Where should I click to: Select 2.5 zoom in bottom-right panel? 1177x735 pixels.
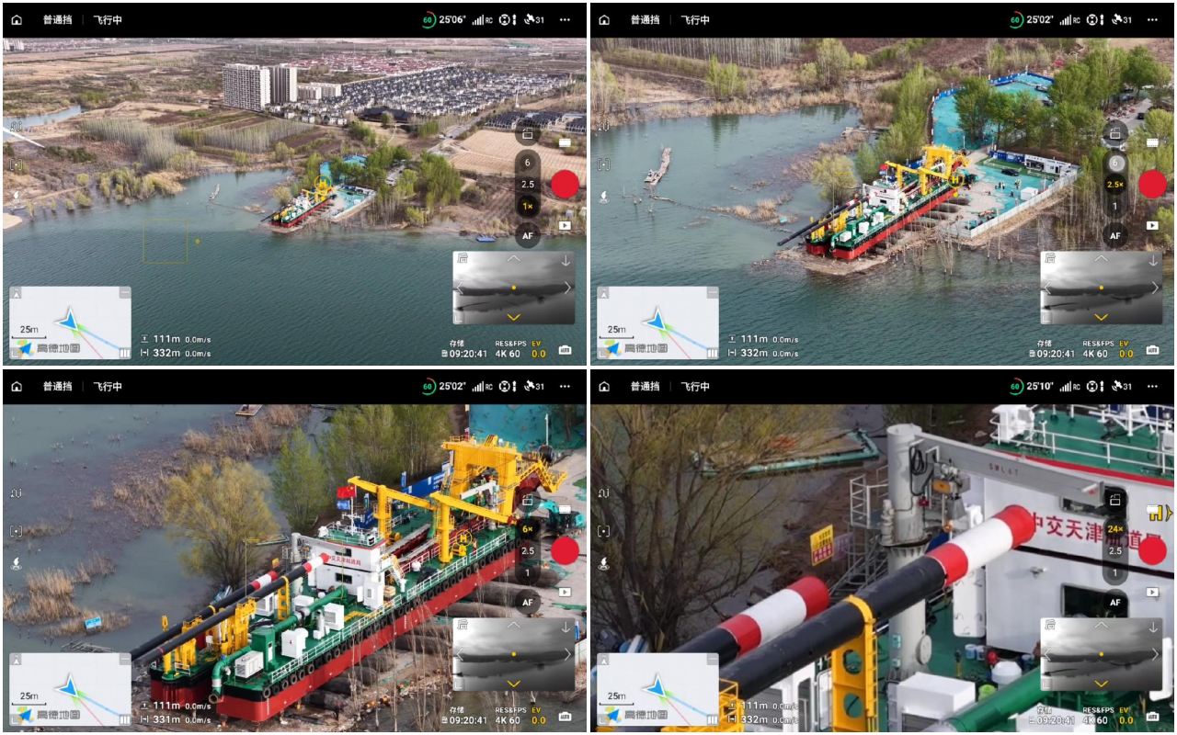coord(1115,551)
